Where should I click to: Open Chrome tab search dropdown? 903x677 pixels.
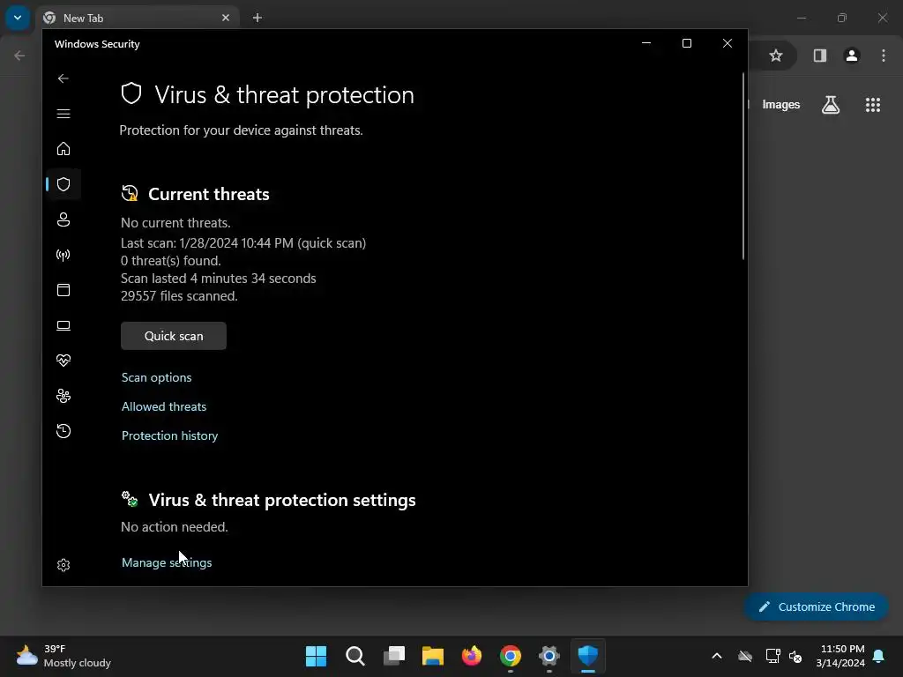click(x=18, y=18)
